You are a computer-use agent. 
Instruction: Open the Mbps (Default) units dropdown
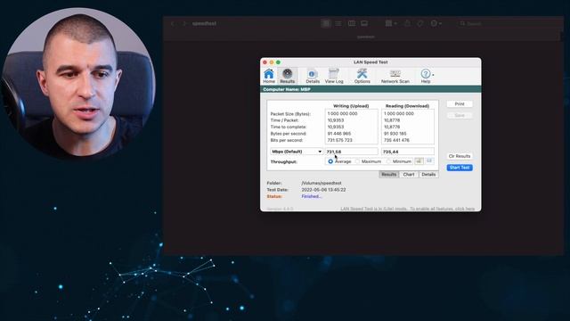click(x=296, y=152)
